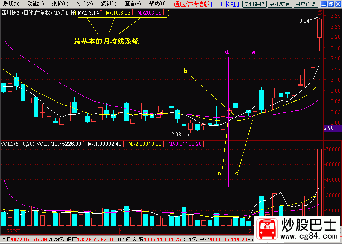Click the [四川长虹] stock name label

point(226,4)
